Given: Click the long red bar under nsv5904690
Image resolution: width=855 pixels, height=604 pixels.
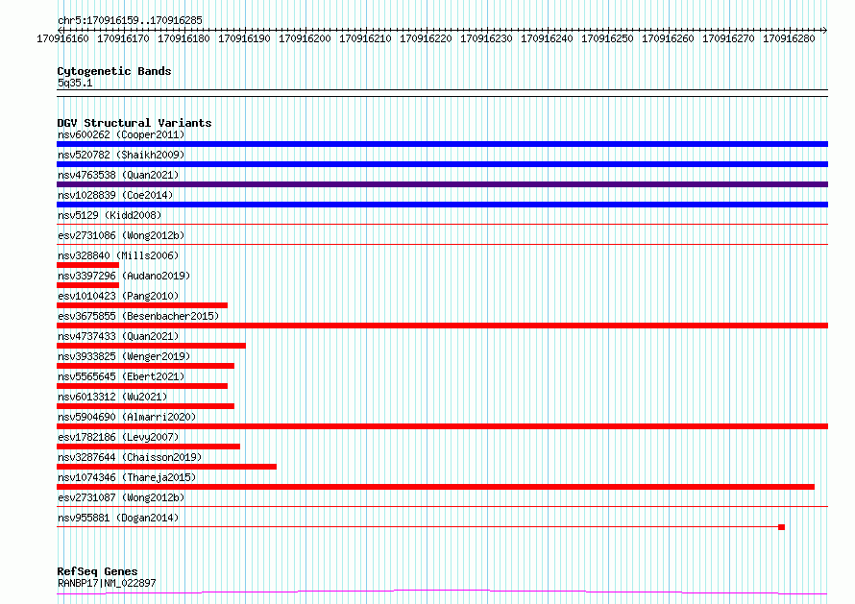Looking at the screenshot, I should [442, 426].
